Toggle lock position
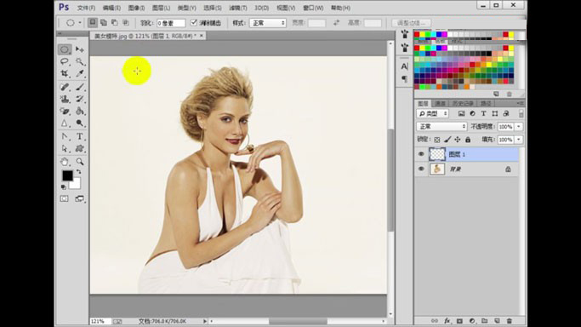This screenshot has height=327, width=581. coord(458,140)
